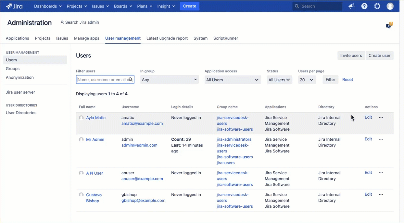Open more actions for Gustavo Bishop
Screen dimensions: 404x223
381,194
